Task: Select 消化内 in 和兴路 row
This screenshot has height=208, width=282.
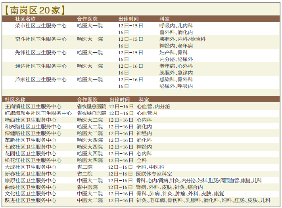Action: coord(144,127)
